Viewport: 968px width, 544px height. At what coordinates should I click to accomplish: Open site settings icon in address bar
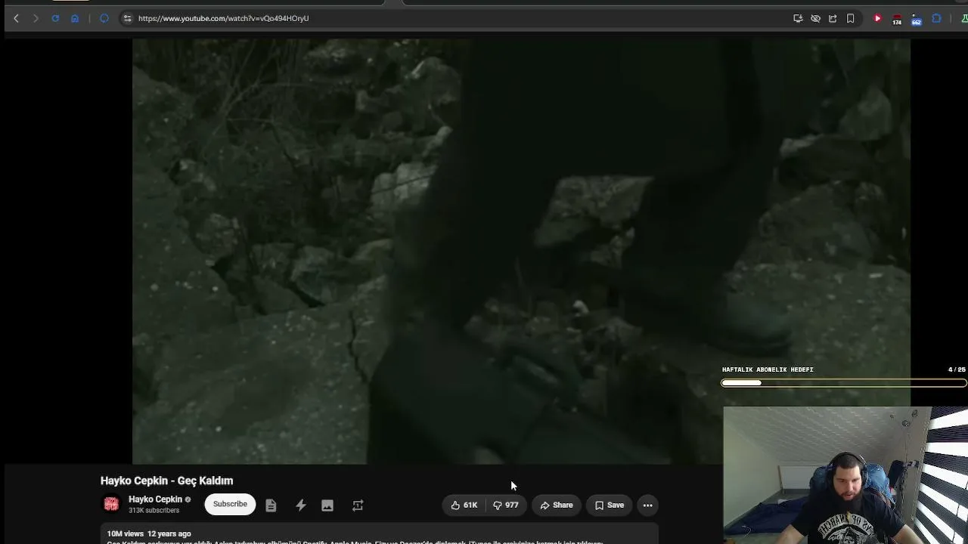(127, 18)
